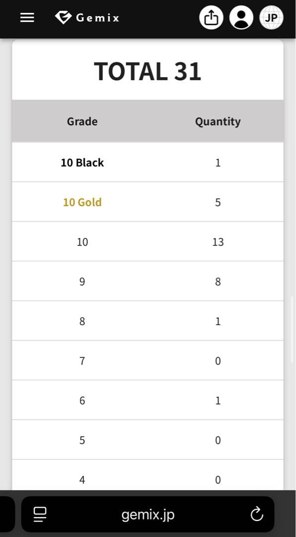The height and width of the screenshot is (537, 296).
Task: Tap the gemix.jp address bar
Action: pos(148,515)
